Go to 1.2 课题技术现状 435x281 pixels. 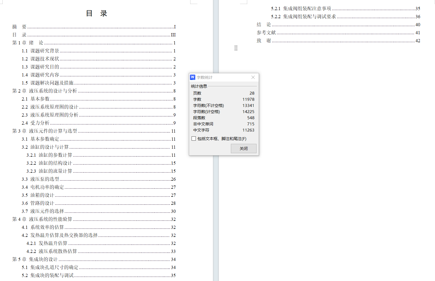tap(99, 59)
